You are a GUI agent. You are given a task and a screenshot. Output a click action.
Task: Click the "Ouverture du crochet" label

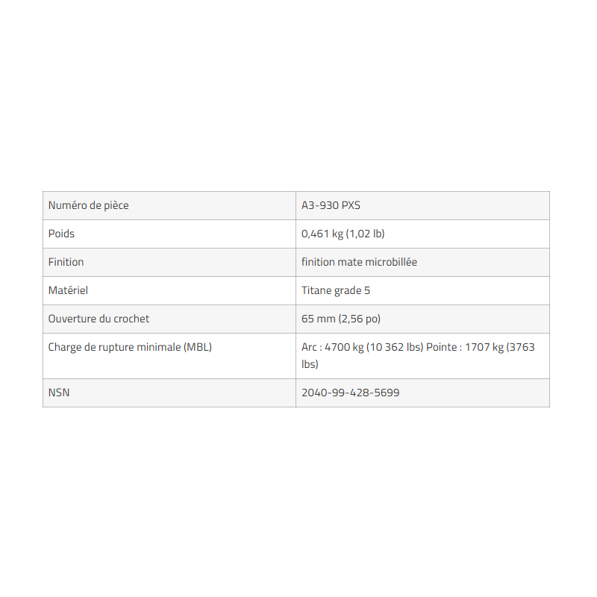[x=99, y=319]
